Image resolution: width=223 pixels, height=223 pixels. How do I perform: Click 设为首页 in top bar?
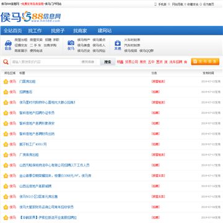209,4
